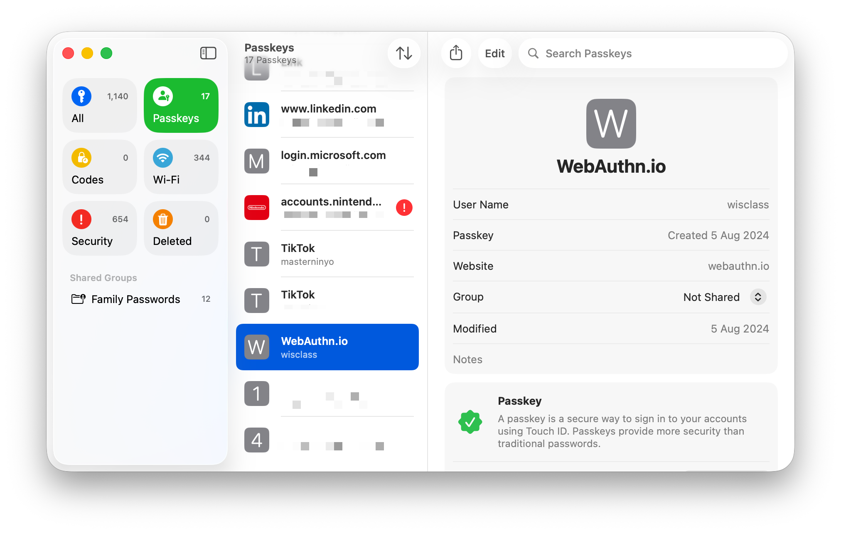
Task: Select the Passkeys category
Action: pos(181,105)
